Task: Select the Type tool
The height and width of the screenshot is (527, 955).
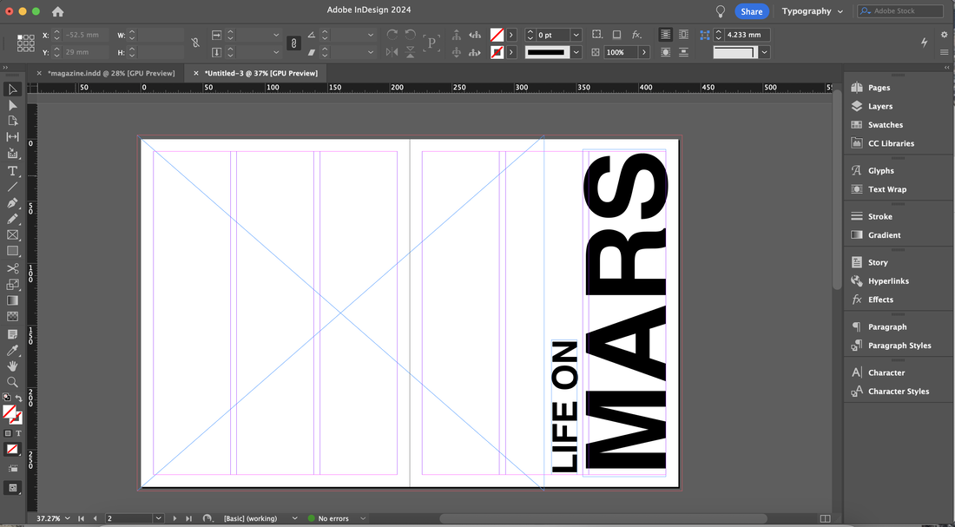Action: (12, 171)
